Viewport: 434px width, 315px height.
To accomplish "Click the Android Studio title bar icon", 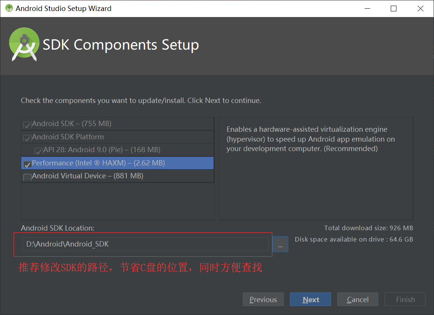I will (x=9, y=8).
